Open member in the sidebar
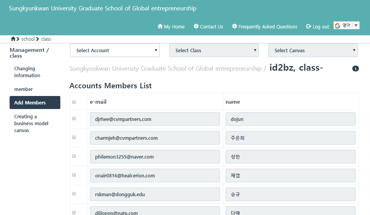 click(x=23, y=89)
